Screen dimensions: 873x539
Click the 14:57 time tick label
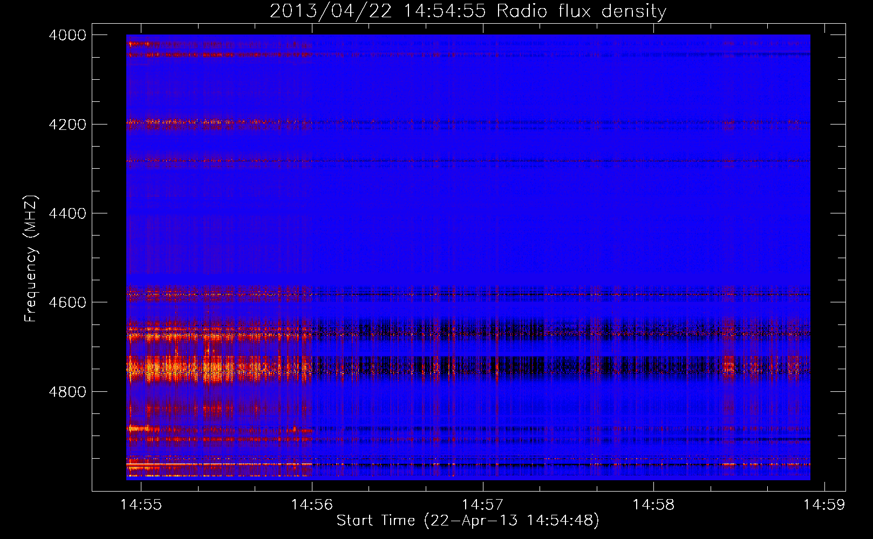pyautogui.click(x=483, y=505)
